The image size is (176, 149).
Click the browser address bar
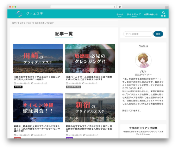pos(83,7)
